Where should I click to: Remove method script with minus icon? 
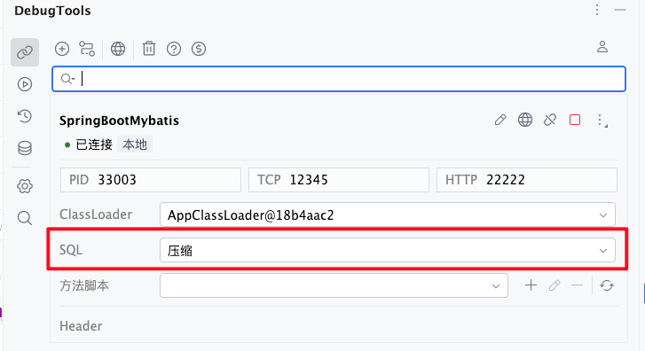click(x=577, y=285)
